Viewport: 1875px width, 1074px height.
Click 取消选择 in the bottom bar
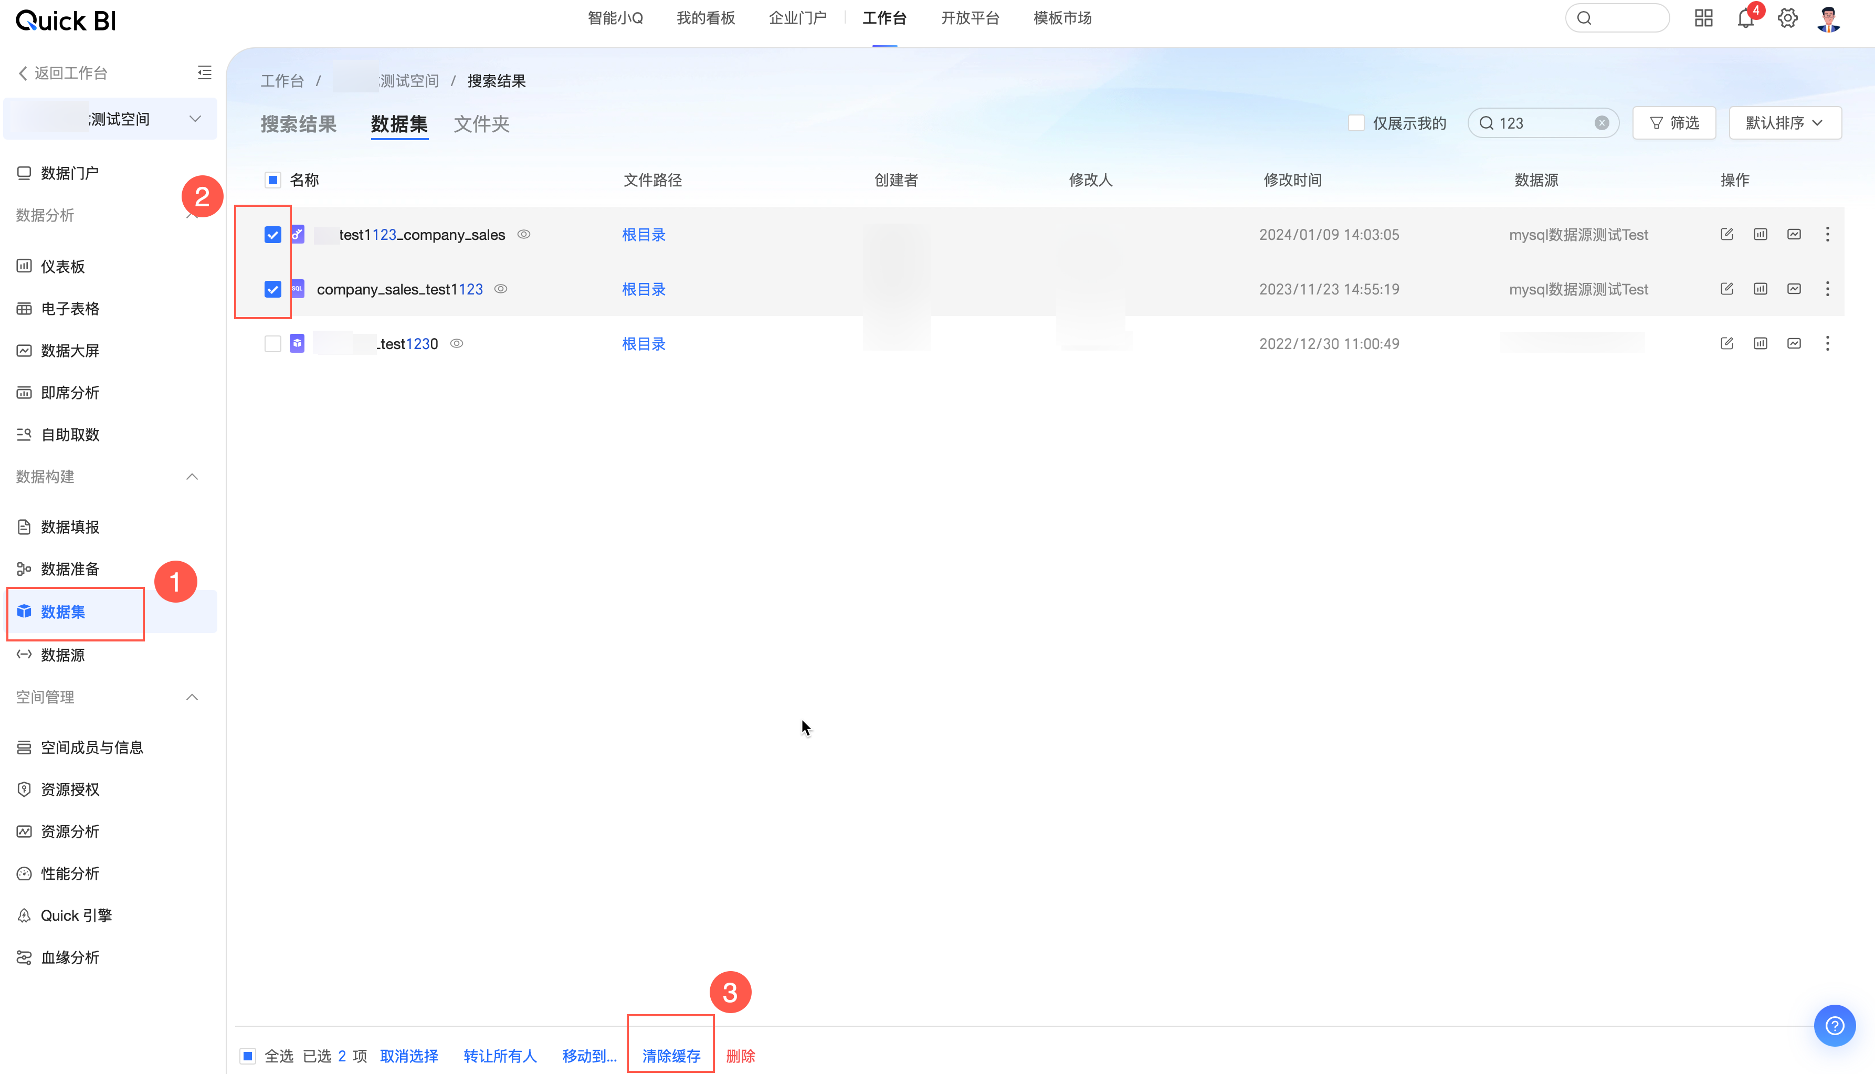[x=408, y=1056]
